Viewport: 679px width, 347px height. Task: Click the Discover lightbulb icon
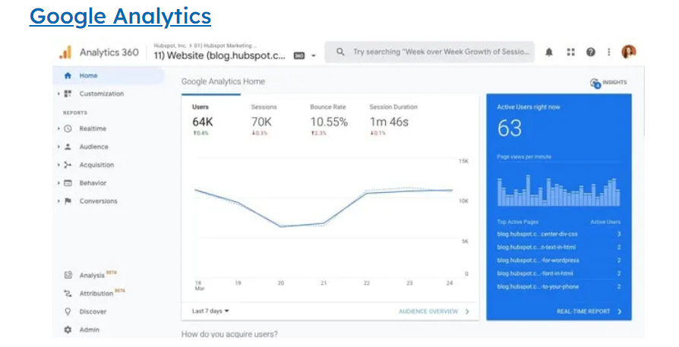(68, 312)
